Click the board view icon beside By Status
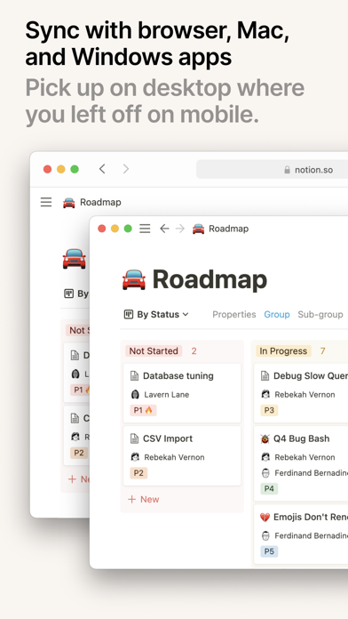The image size is (348, 619). pos(129,315)
